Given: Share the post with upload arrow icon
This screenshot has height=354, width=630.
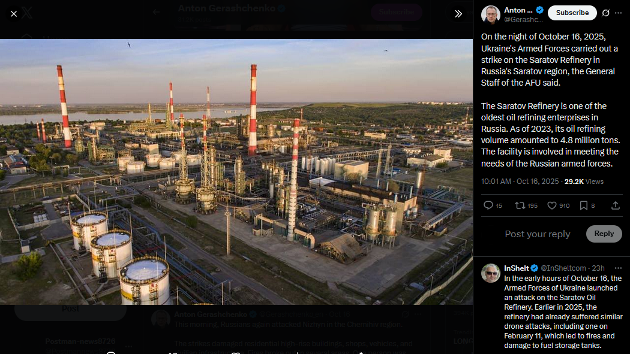Looking at the screenshot, I should click(615, 205).
